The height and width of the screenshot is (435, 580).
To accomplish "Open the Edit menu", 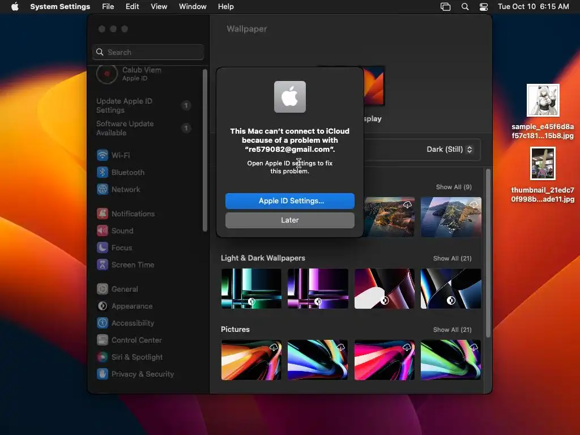I will pos(132,7).
